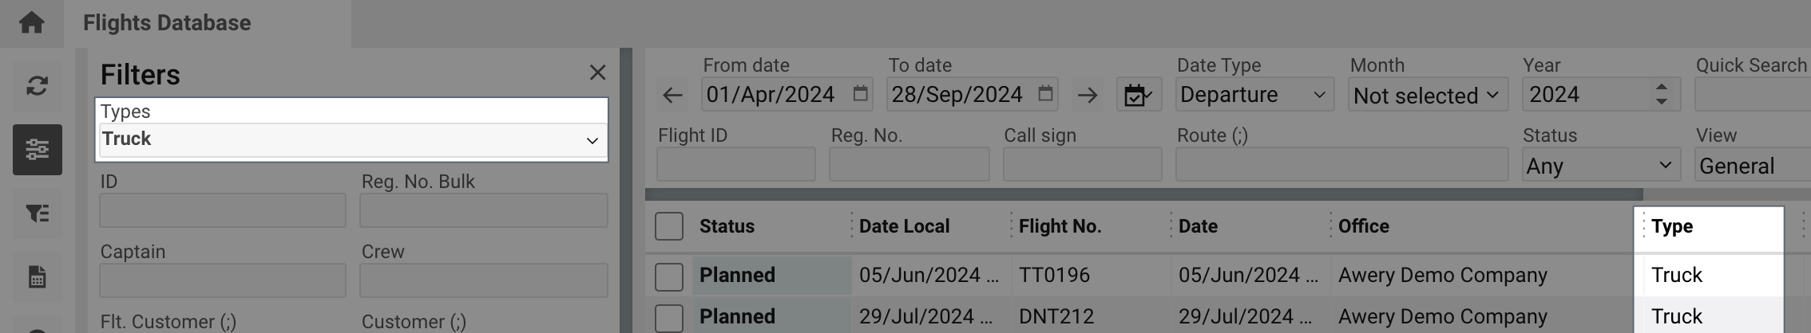Screen dimensions: 1811x333
Task: Check the TT0196 flight row
Action: point(669,276)
